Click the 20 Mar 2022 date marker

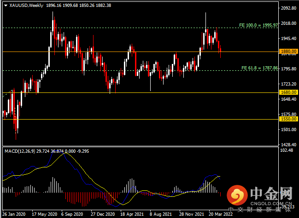[220, 214]
